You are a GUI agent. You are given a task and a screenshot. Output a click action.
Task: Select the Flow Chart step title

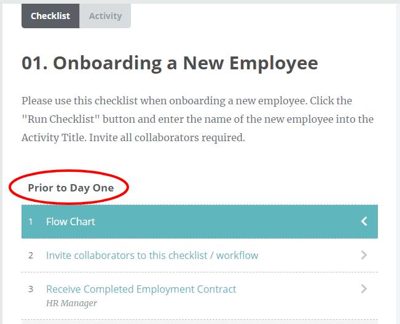[x=71, y=222]
